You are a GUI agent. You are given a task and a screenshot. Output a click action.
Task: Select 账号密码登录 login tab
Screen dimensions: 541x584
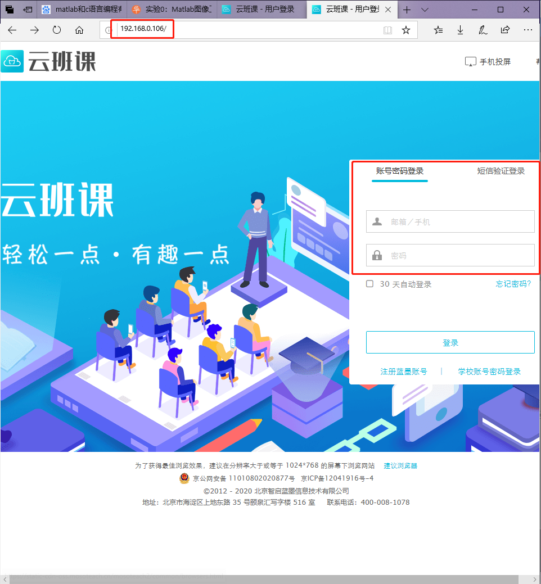pos(400,171)
